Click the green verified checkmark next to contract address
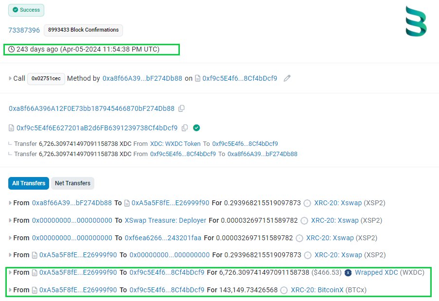The height and width of the screenshot is (301, 439). [x=196, y=128]
